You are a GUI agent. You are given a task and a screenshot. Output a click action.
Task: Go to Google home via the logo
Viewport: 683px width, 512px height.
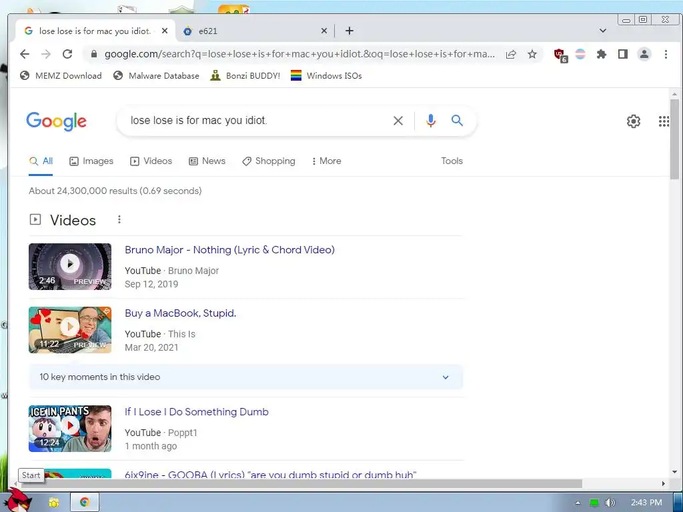pos(56,121)
